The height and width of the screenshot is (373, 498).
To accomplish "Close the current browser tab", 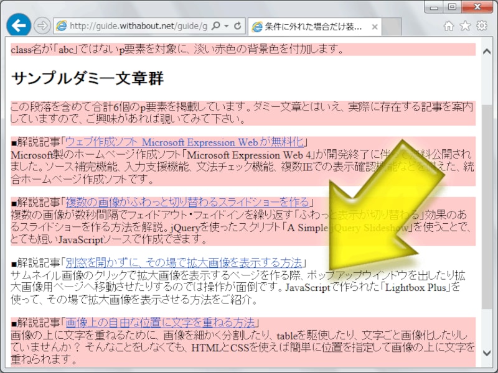I will click(375, 27).
